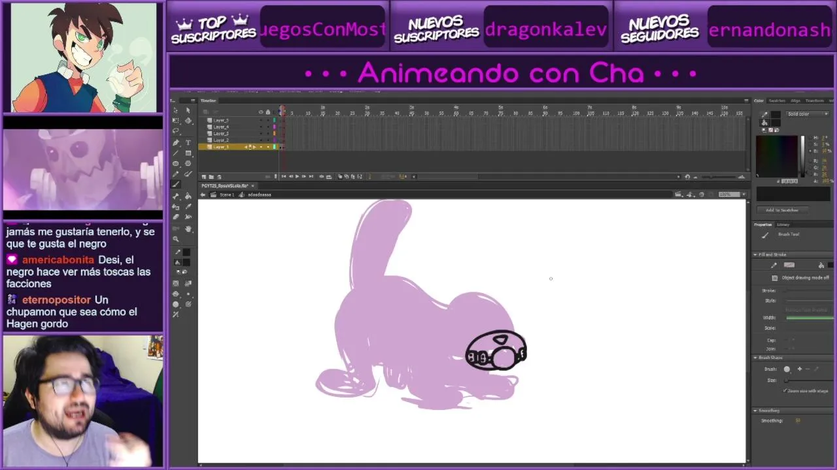Select the Line tool
This screenshot has height=470, width=837.
coord(175,153)
